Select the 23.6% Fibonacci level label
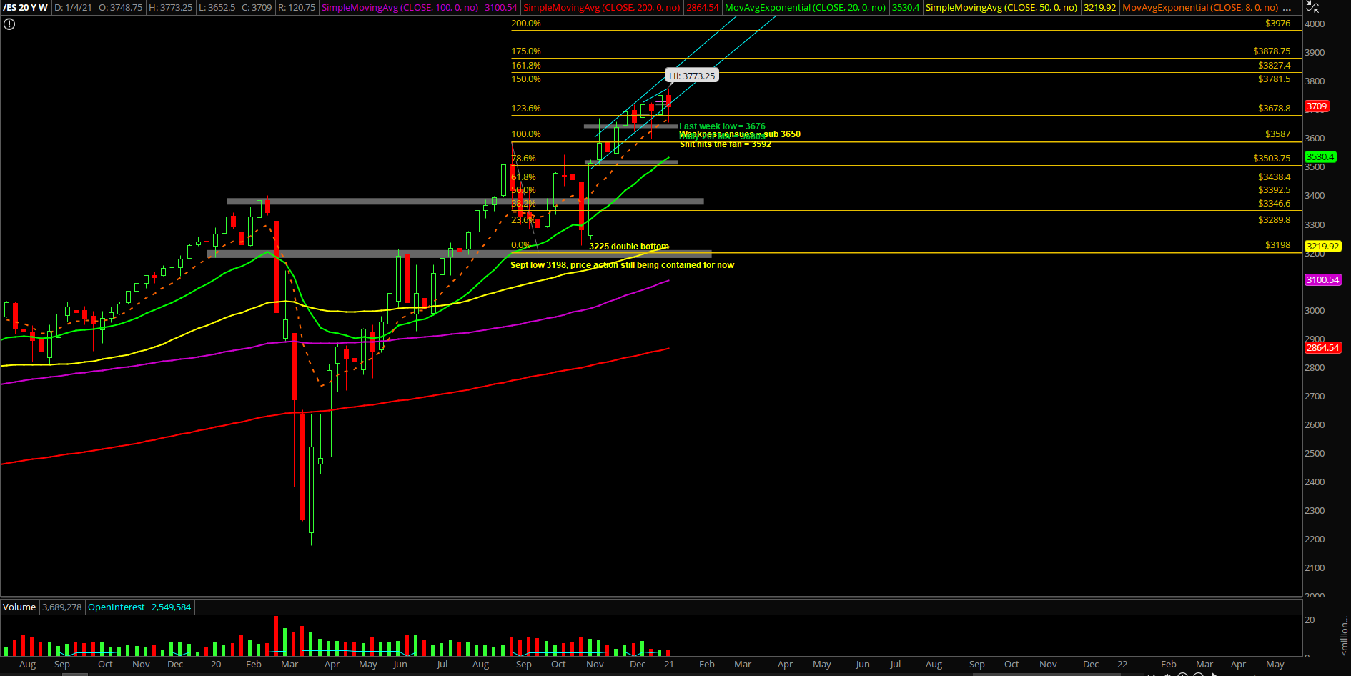Viewport: 1351px width, 676px height. pyautogui.click(x=523, y=220)
